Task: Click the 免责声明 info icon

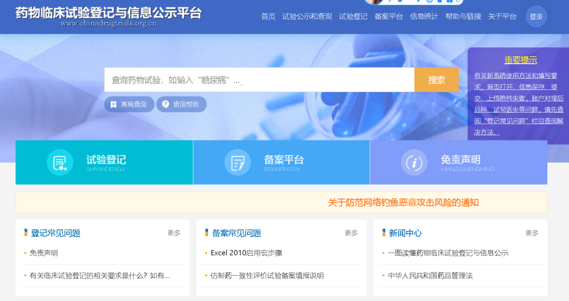Action: tap(414, 163)
